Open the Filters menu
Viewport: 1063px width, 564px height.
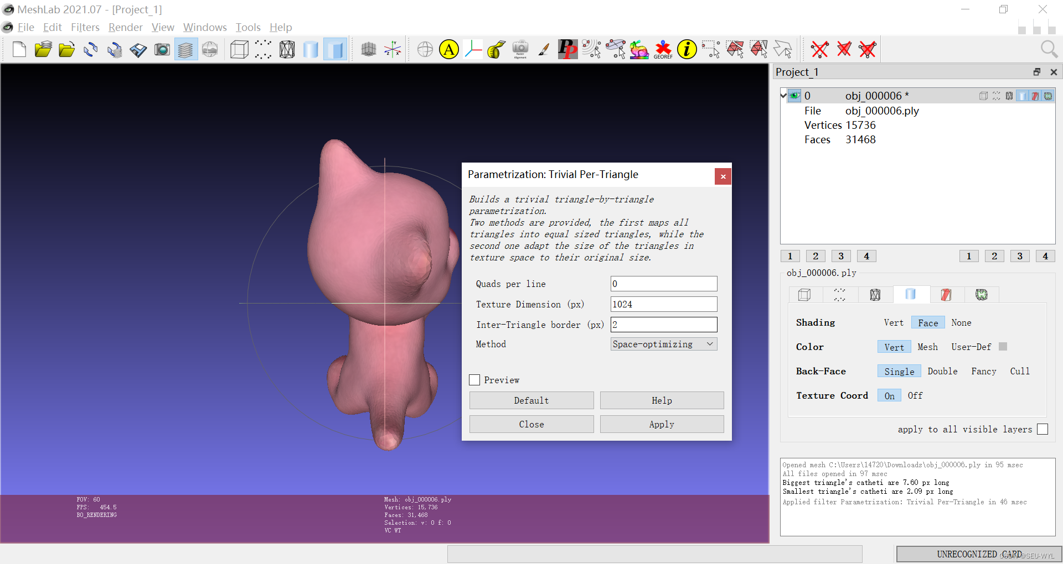point(85,27)
